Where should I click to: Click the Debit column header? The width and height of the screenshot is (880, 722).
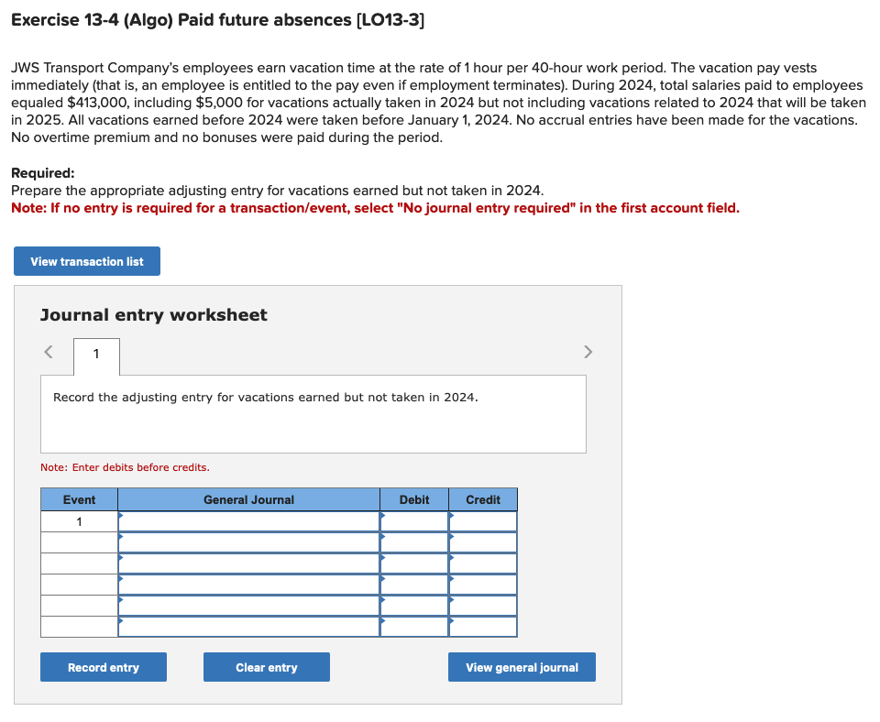413,499
